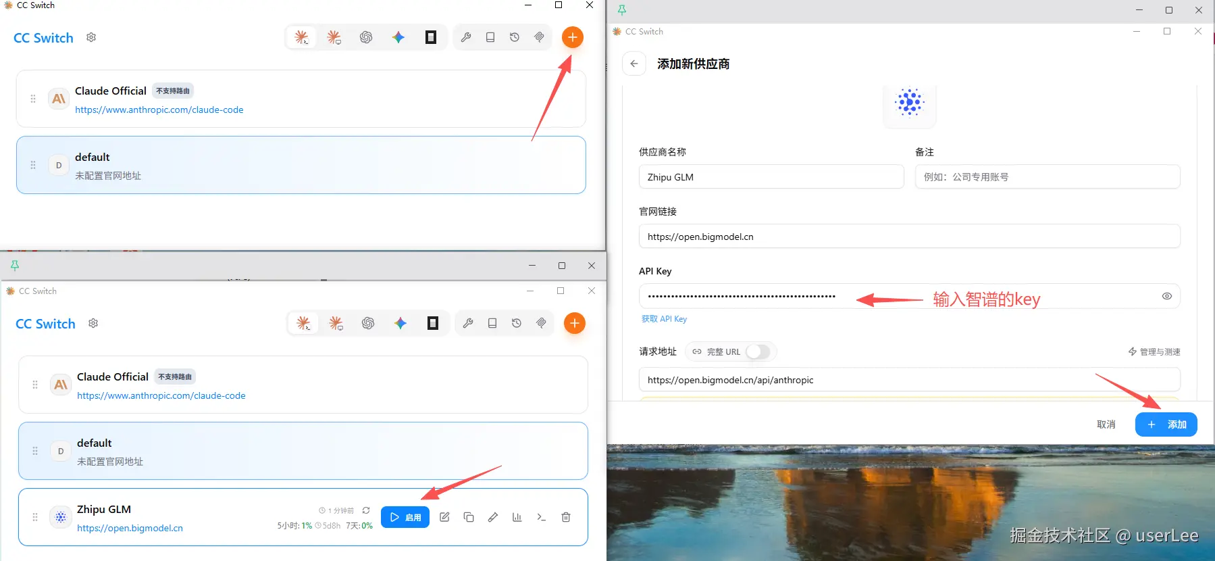Open the history clock icon in upper window
Screen dimensions: 1215x561
pyautogui.click(x=515, y=37)
